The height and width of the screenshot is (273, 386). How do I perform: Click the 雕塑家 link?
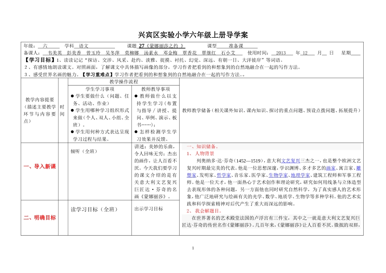pos(191,175)
